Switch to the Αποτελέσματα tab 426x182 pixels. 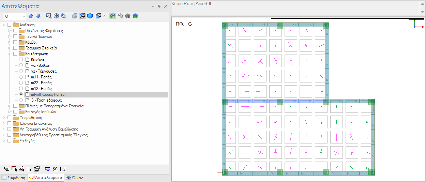[45, 178]
